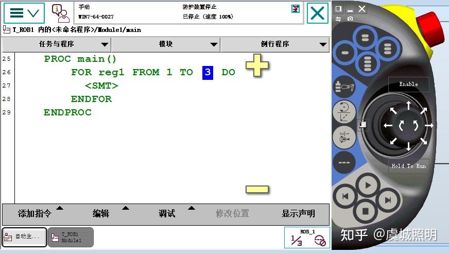
Task: Open the operator window icon
Action: pos(60,13)
